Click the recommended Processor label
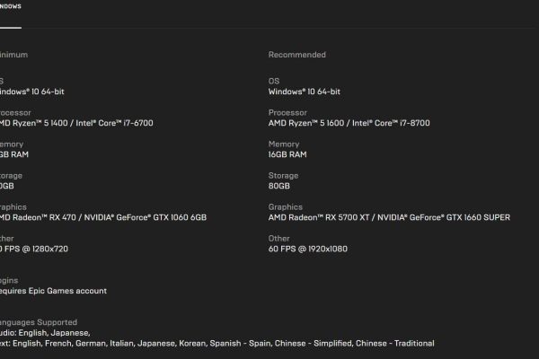This screenshot has height=359, width=539. tap(287, 113)
